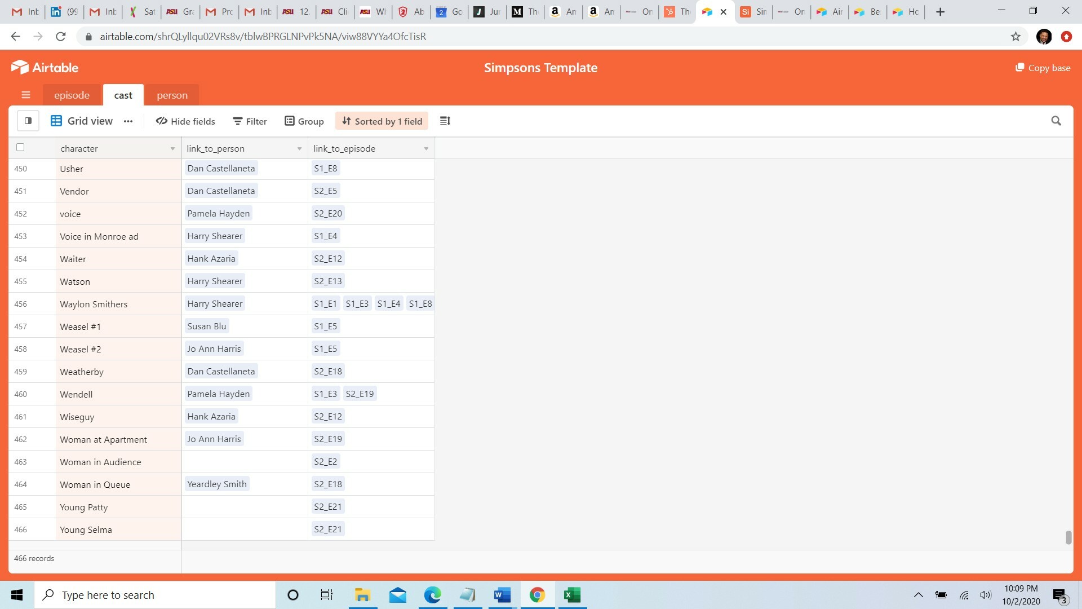This screenshot has width=1082, height=609.
Task: Click the volume speaker tray icon
Action: tap(985, 595)
